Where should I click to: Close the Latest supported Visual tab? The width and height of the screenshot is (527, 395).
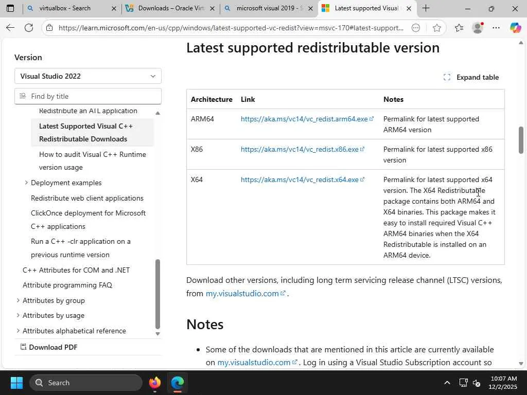point(409,8)
